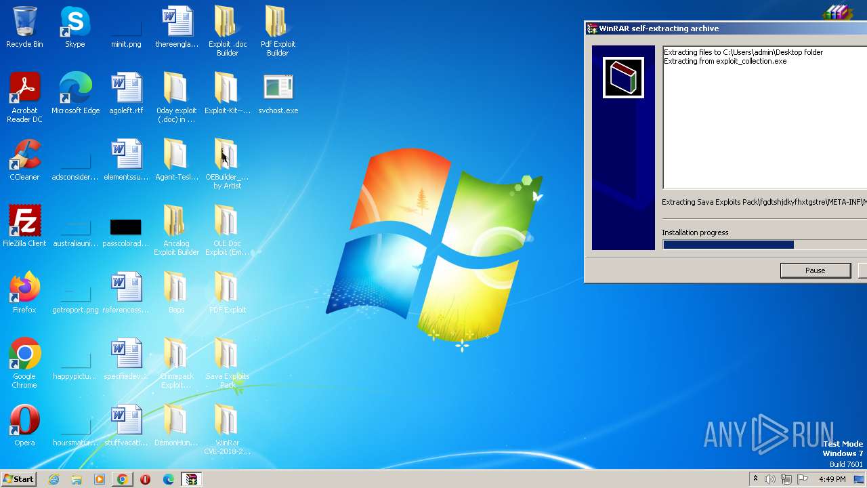The height and width of the screenshot is (488, 867).
Task: Select the Acrobat Reader DC shortcut
Action: pos(24,97)
